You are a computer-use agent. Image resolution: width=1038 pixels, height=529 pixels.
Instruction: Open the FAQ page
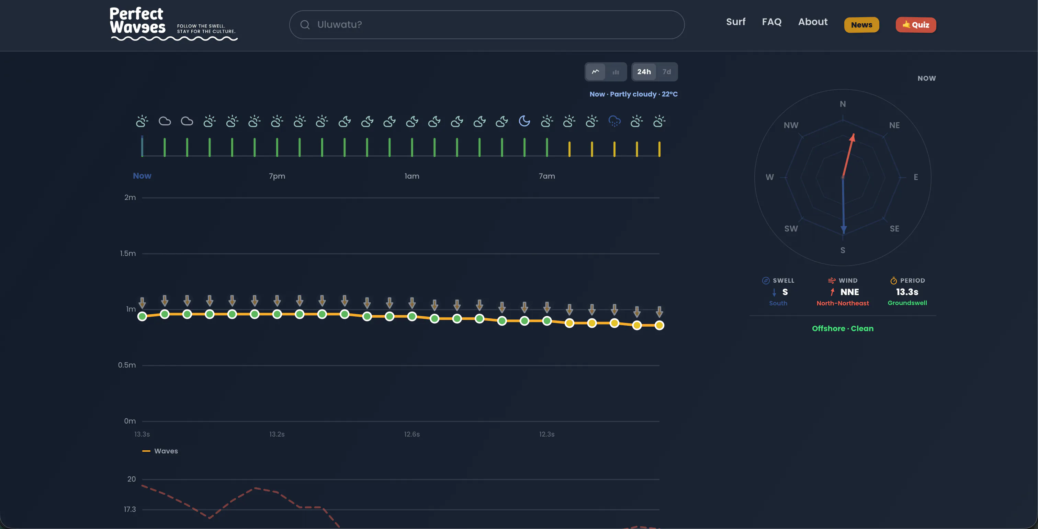click(x=772, y=22)
